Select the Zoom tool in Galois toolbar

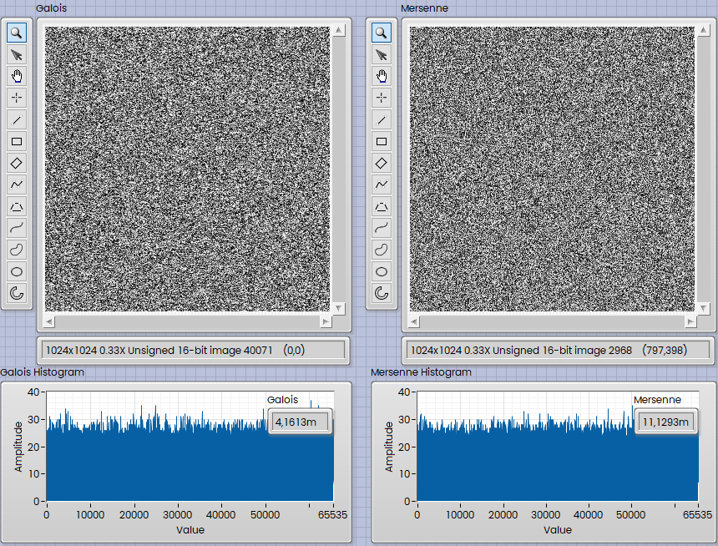pos(17,33)
